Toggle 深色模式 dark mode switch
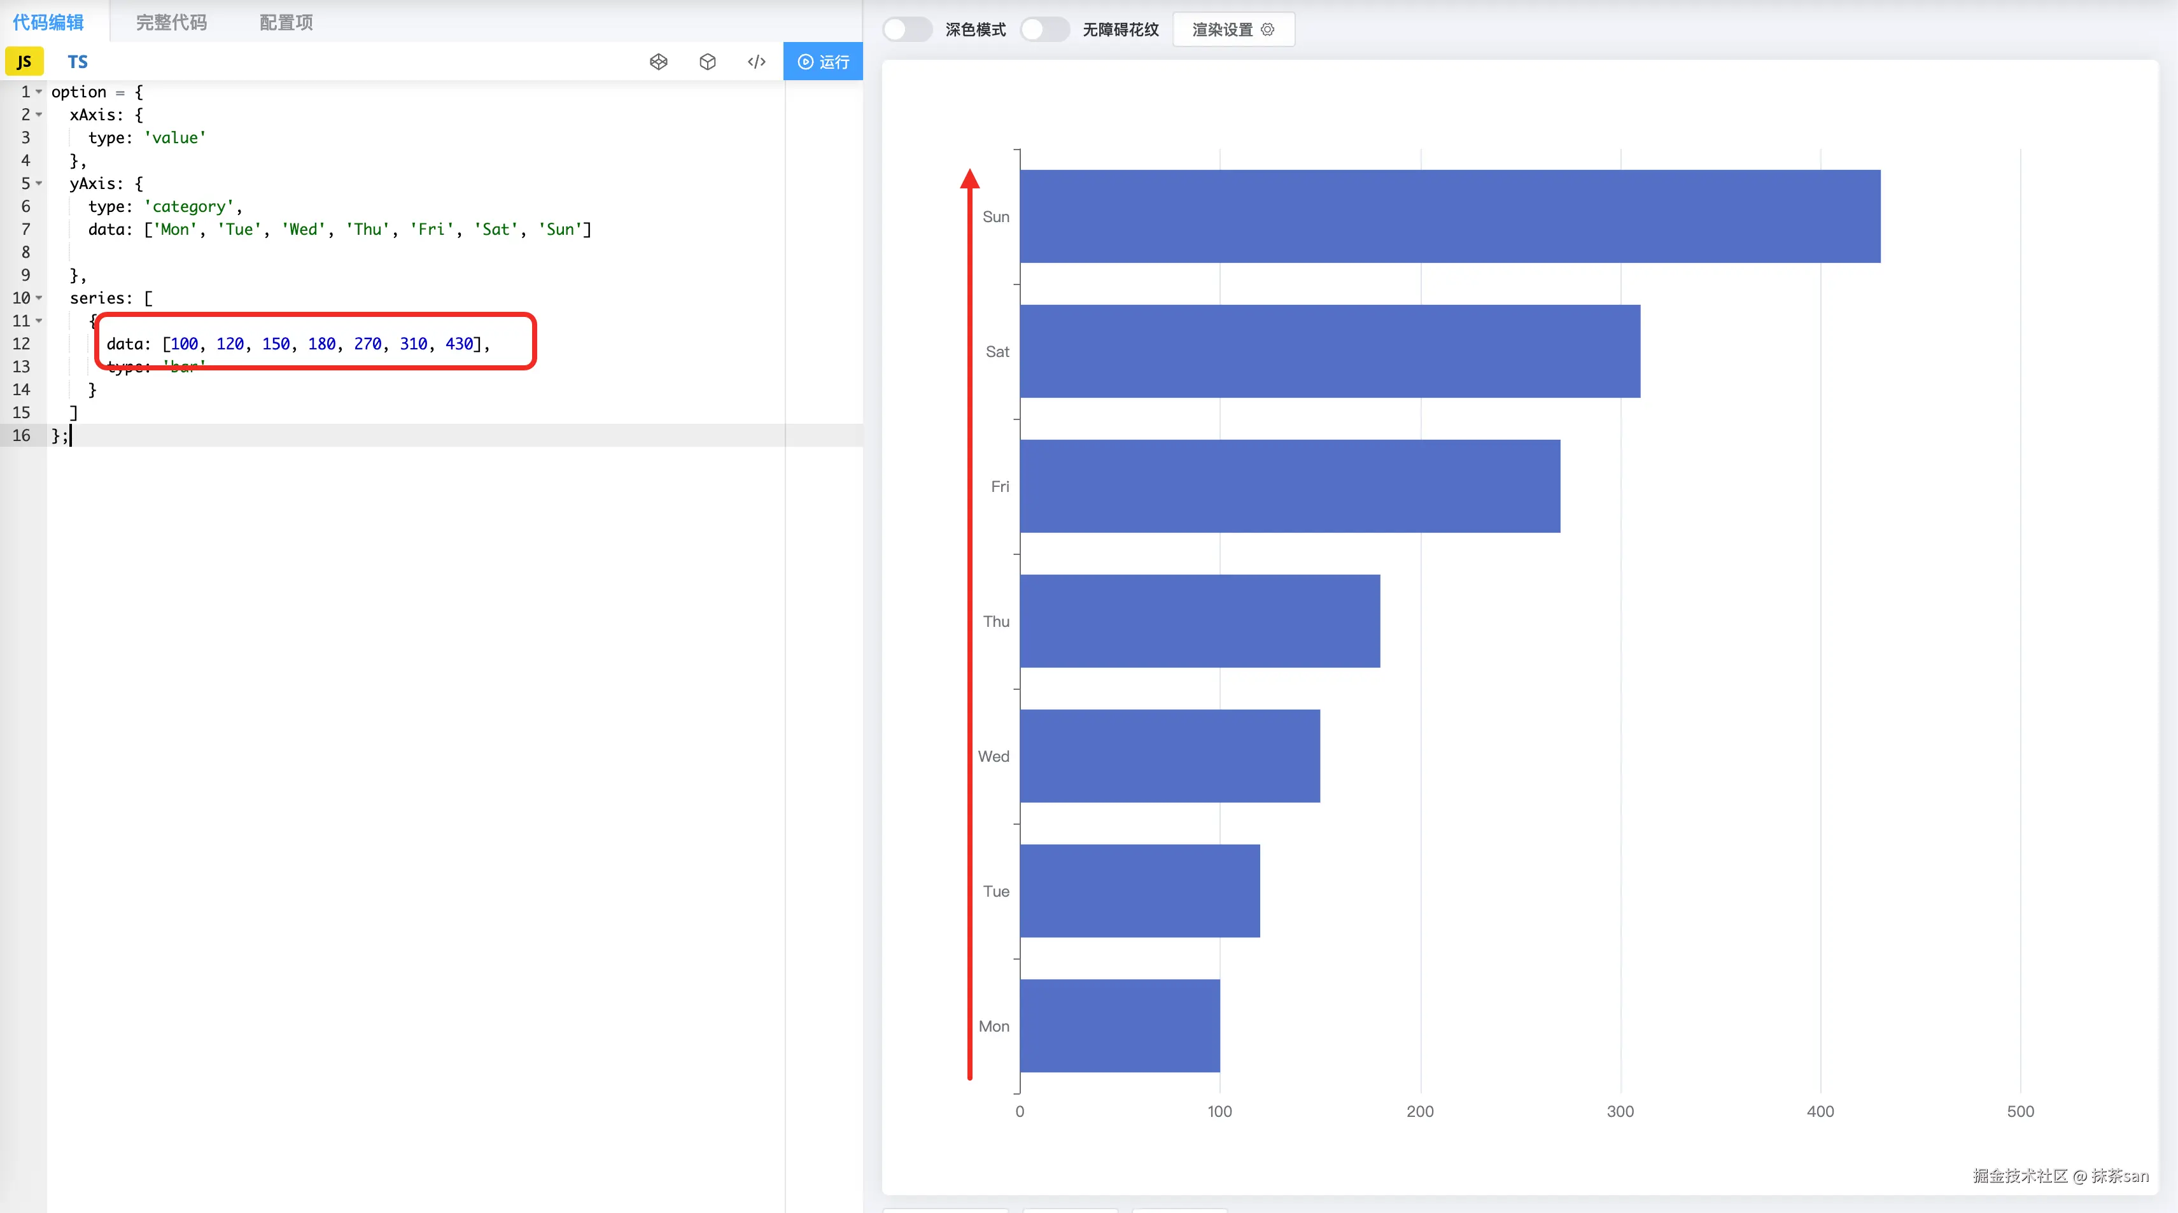 [906, 29]
